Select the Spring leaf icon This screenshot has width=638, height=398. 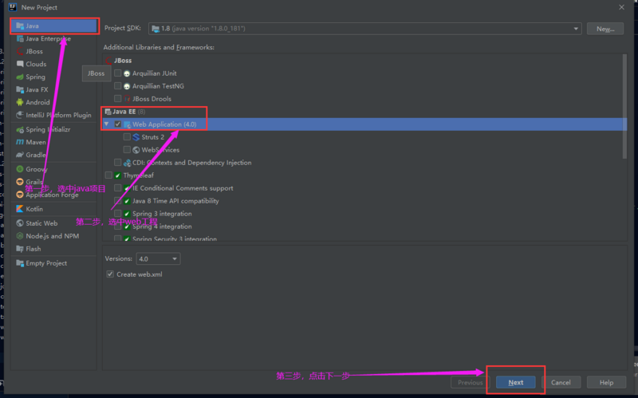tap(19, 77)
